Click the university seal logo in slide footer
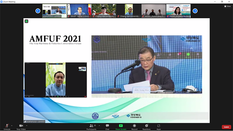 [x=95, y=116]
